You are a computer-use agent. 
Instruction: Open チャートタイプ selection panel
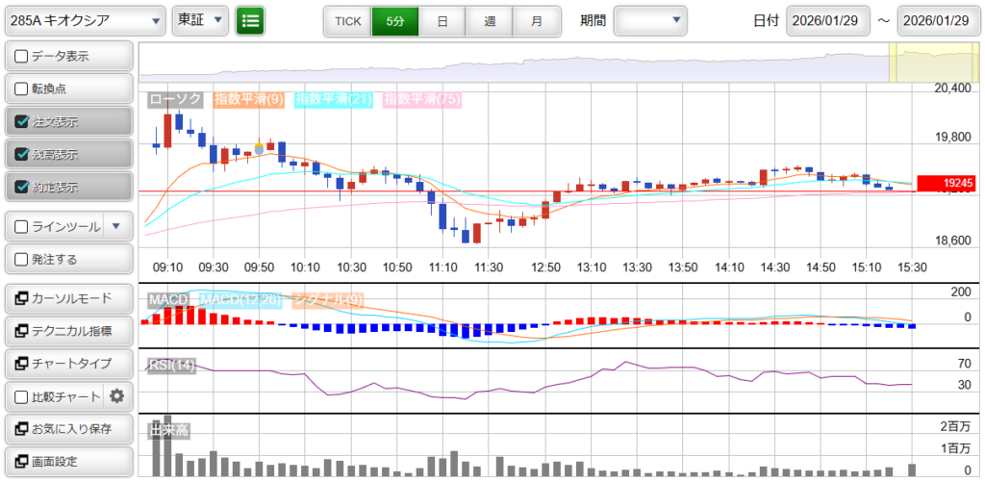67,364
